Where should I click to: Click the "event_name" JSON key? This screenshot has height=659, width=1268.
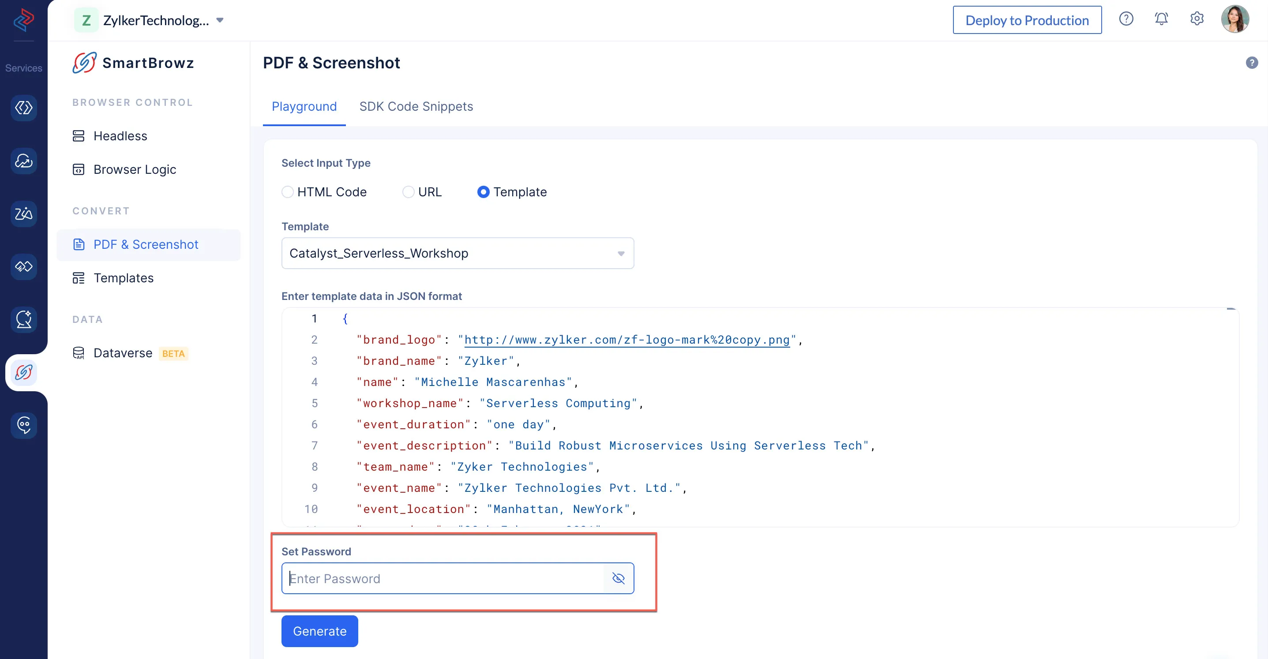point(399,488)
